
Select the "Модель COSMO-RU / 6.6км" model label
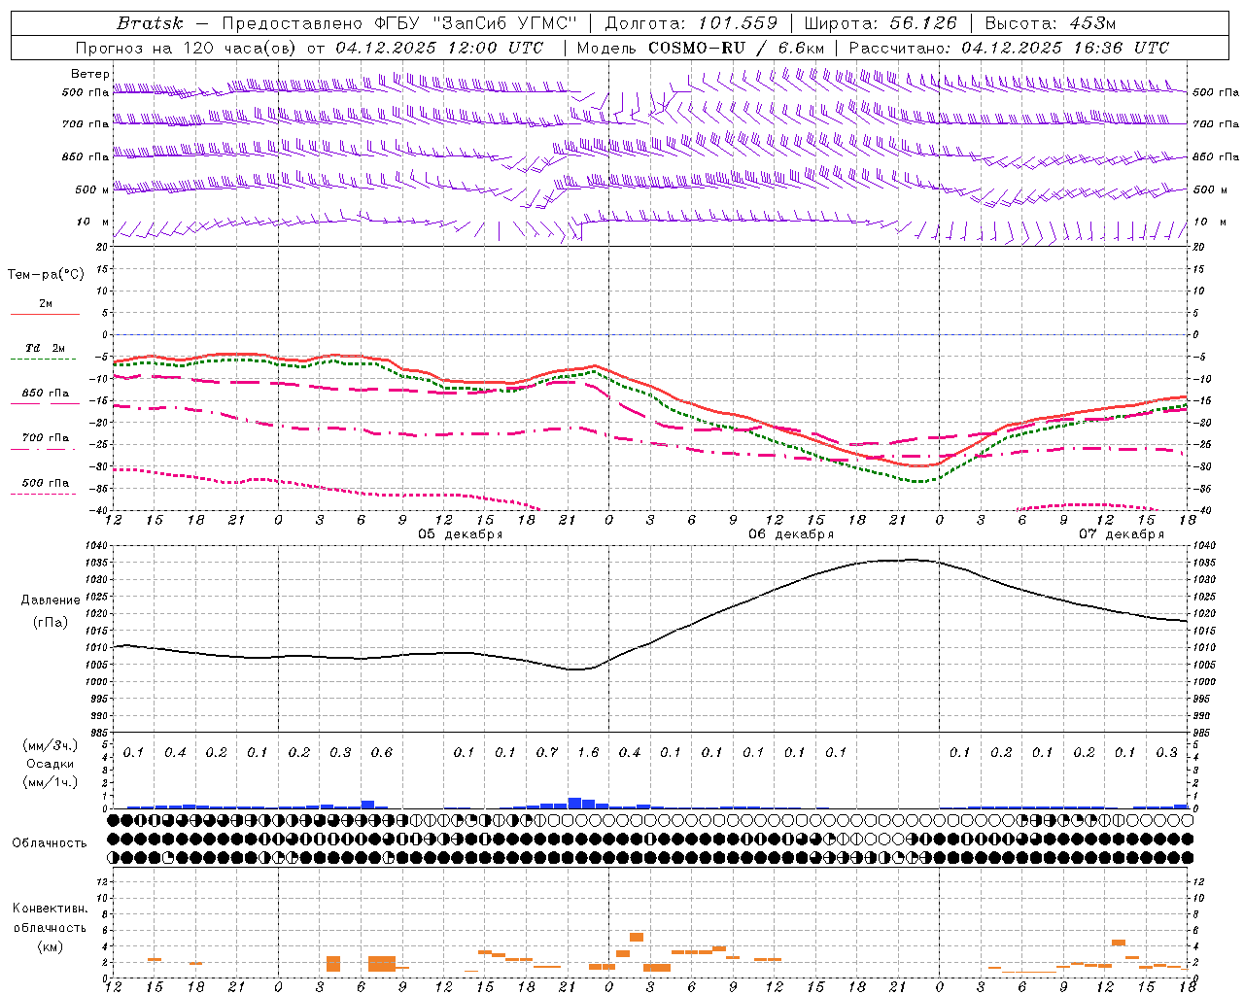[700, 48]
